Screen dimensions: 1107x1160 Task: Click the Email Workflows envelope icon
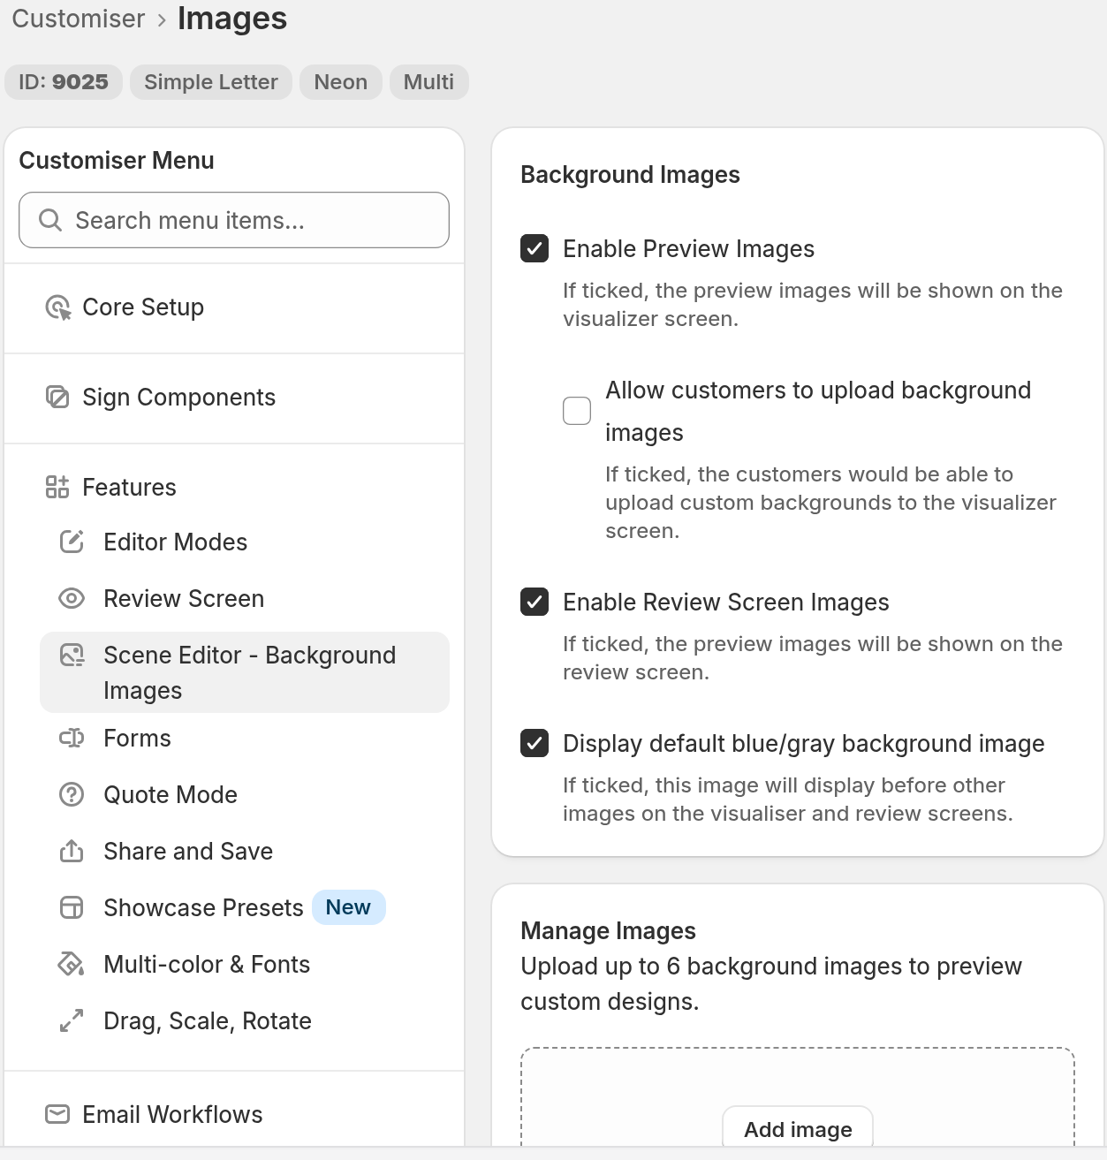(57, 1114)
